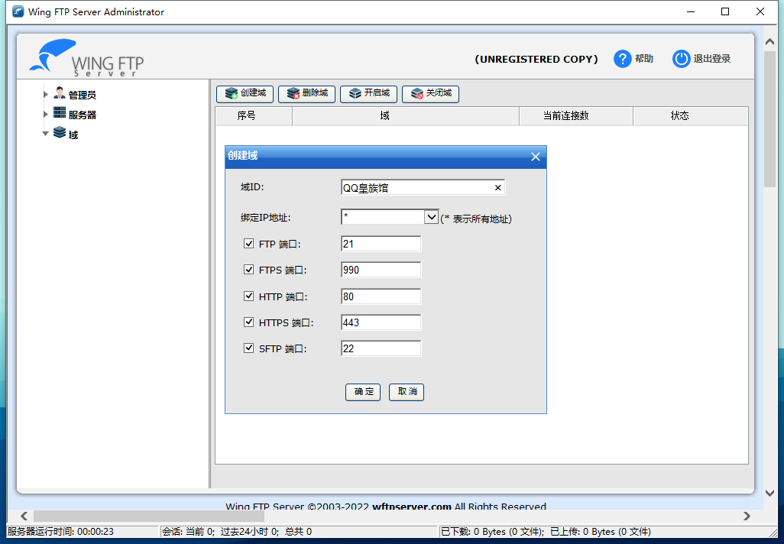Click the vertical scrollbar down arrow

coord(770,493)
